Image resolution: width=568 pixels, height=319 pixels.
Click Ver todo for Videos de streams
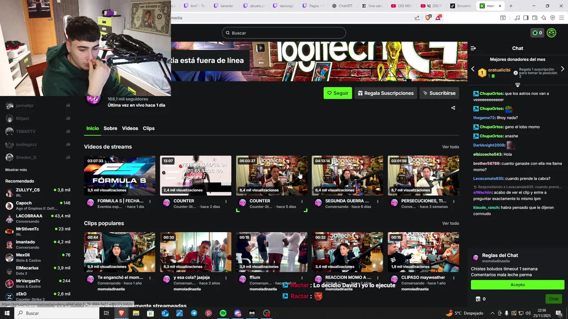[x=450, y=147]
